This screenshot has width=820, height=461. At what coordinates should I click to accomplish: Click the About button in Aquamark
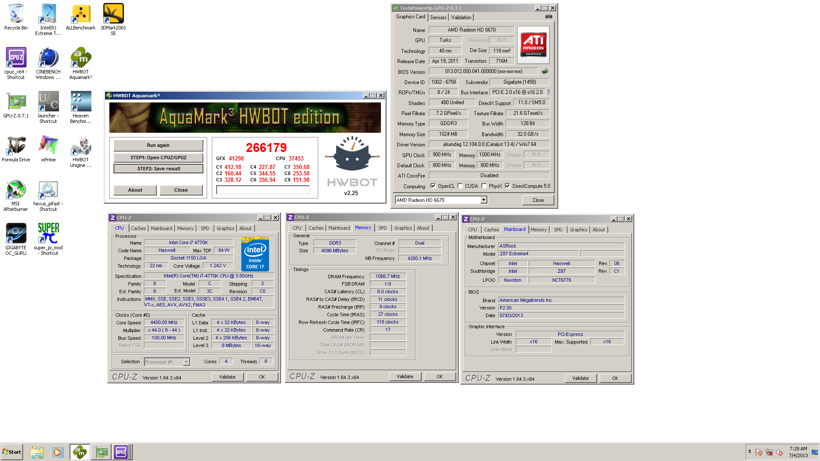(135, 190)
